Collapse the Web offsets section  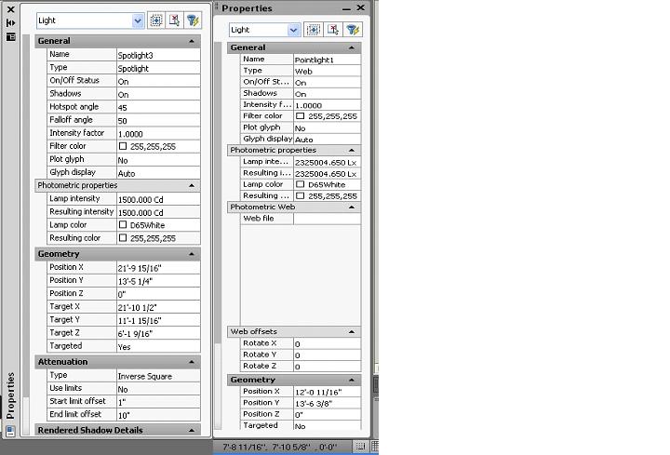352,332
